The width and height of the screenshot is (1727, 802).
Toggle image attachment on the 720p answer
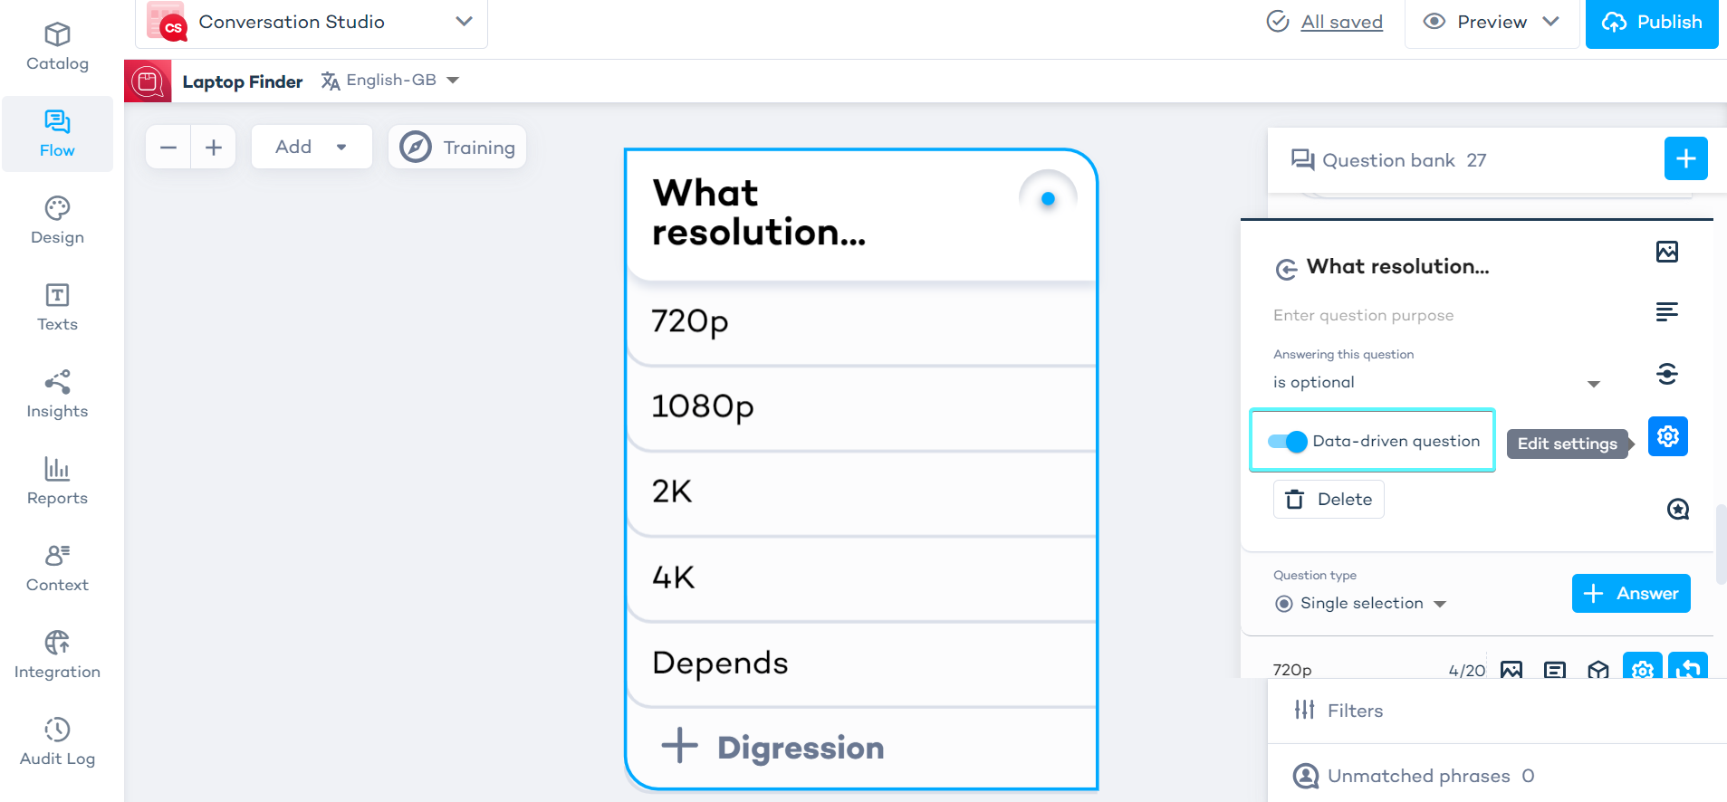pyautogui.click(x=1511, y=670)
